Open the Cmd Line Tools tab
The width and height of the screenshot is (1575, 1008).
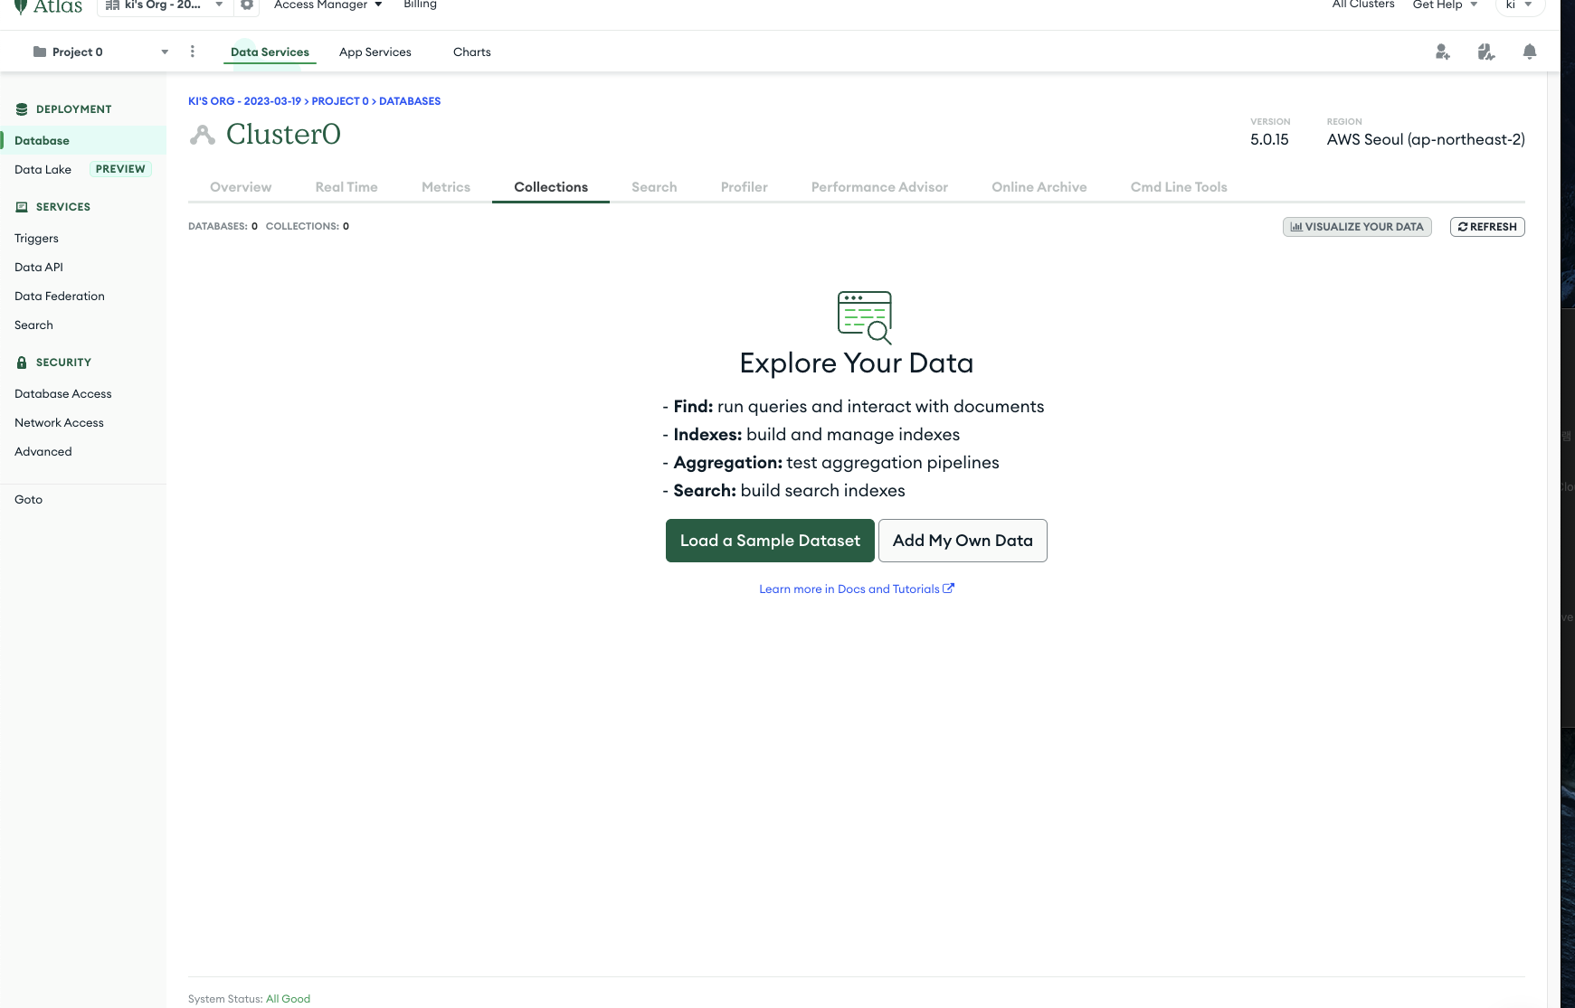point(1179,187)
